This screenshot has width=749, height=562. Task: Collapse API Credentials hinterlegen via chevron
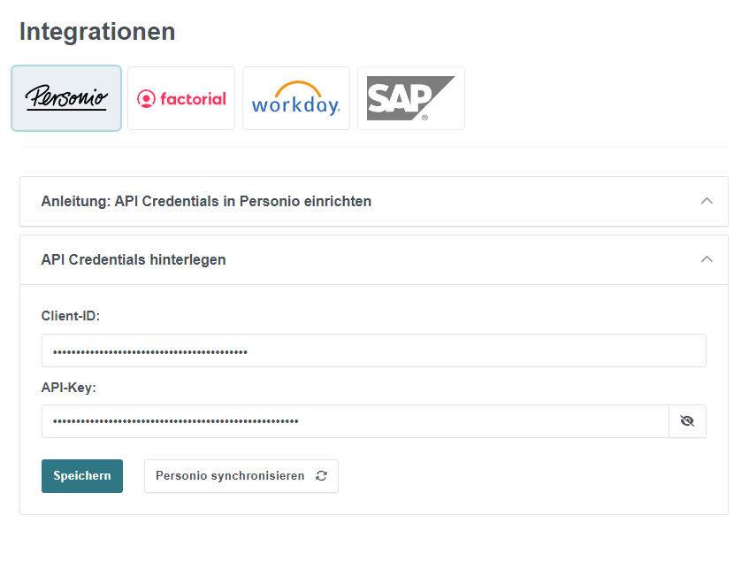(707, 259)
